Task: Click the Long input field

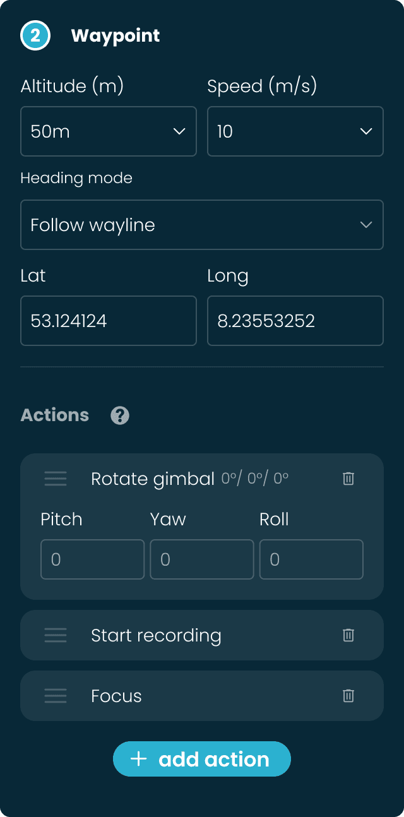Action: [x=295, y=321]
